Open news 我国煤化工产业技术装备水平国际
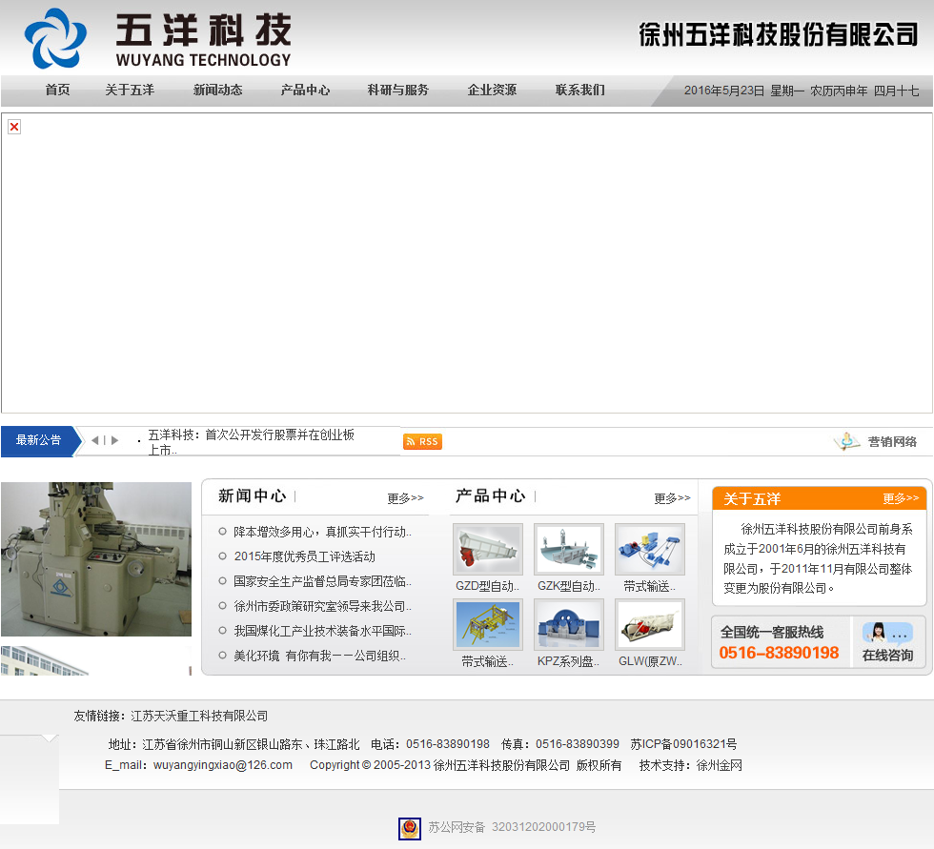 pyautogui.click(x=322, y=631)
